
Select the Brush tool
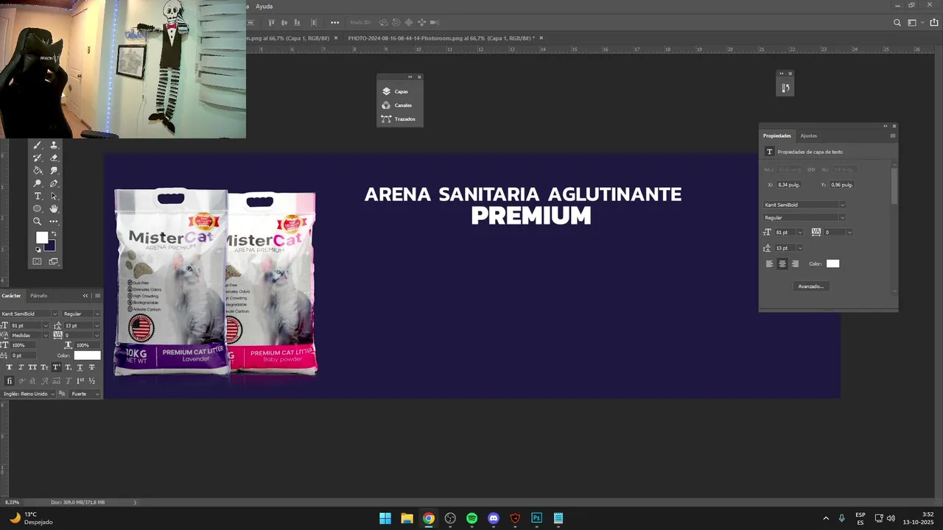tap(37, 145)
